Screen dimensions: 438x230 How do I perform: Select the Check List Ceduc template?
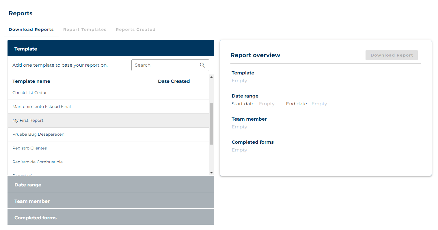pyautogui.click(x=30, y=93)
